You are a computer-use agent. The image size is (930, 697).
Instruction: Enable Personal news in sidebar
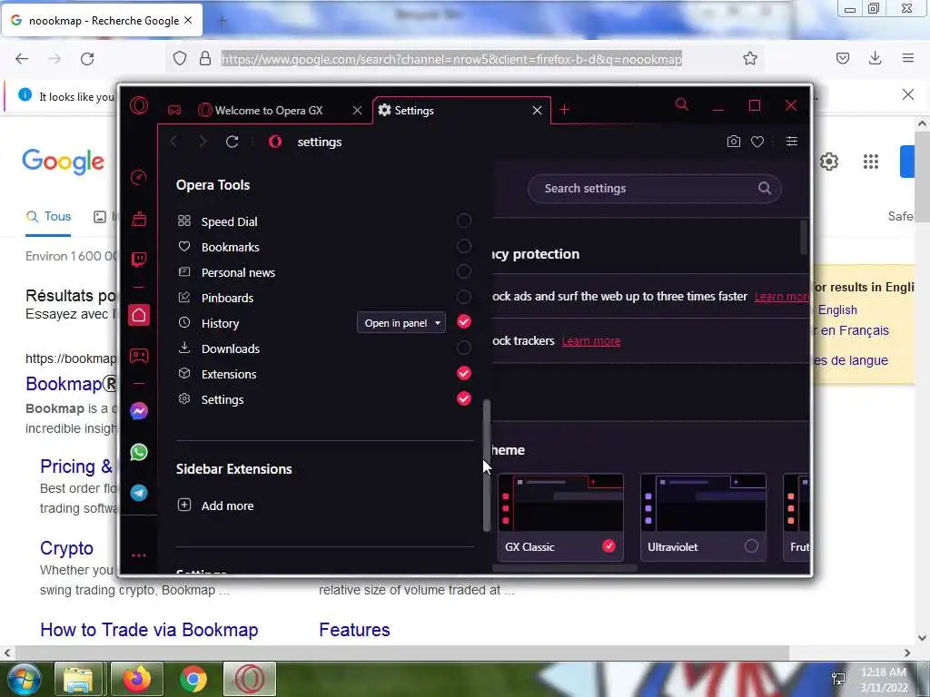[x=464, y=271]
